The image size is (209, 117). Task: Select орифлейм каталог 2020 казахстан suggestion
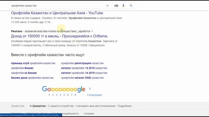(x=82, y=78)
